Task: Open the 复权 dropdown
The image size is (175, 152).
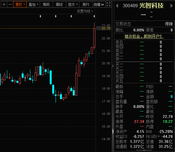Action: [x=20, y=4]
